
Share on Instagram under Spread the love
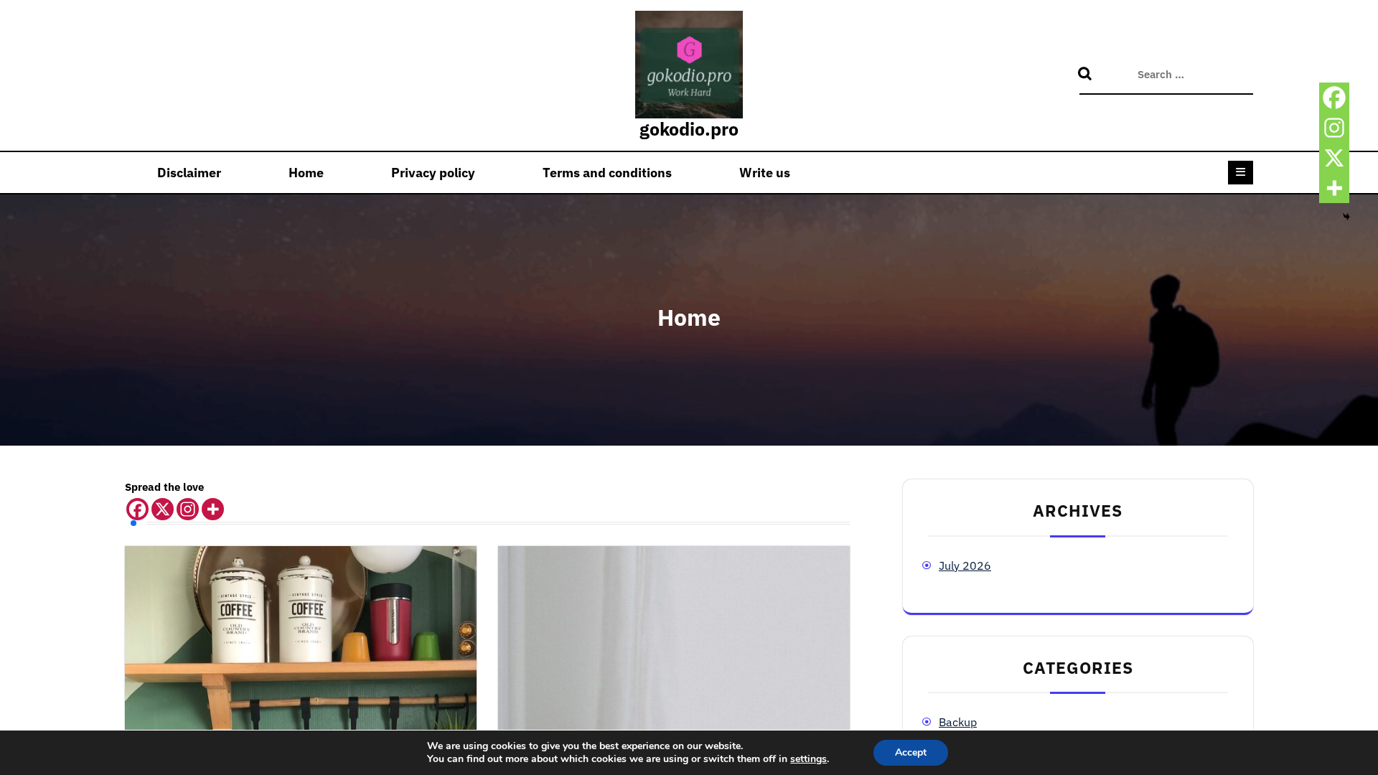tap(187, 509)
